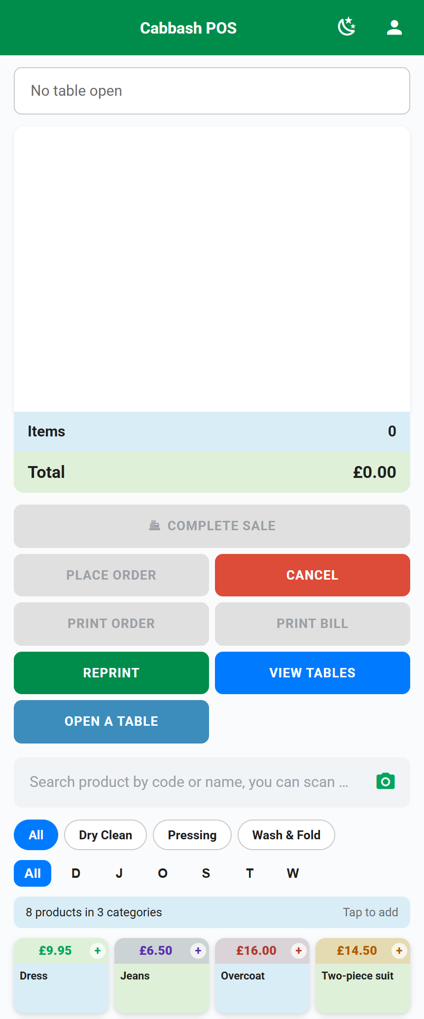Click the red Cancel button
This screenshot has width=424, height=1019.
point(313,575)
